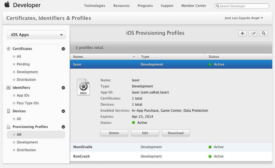Screen dimensions: 275x168
Task: Collapse the Identifiers section
Action: click(63, 88)
